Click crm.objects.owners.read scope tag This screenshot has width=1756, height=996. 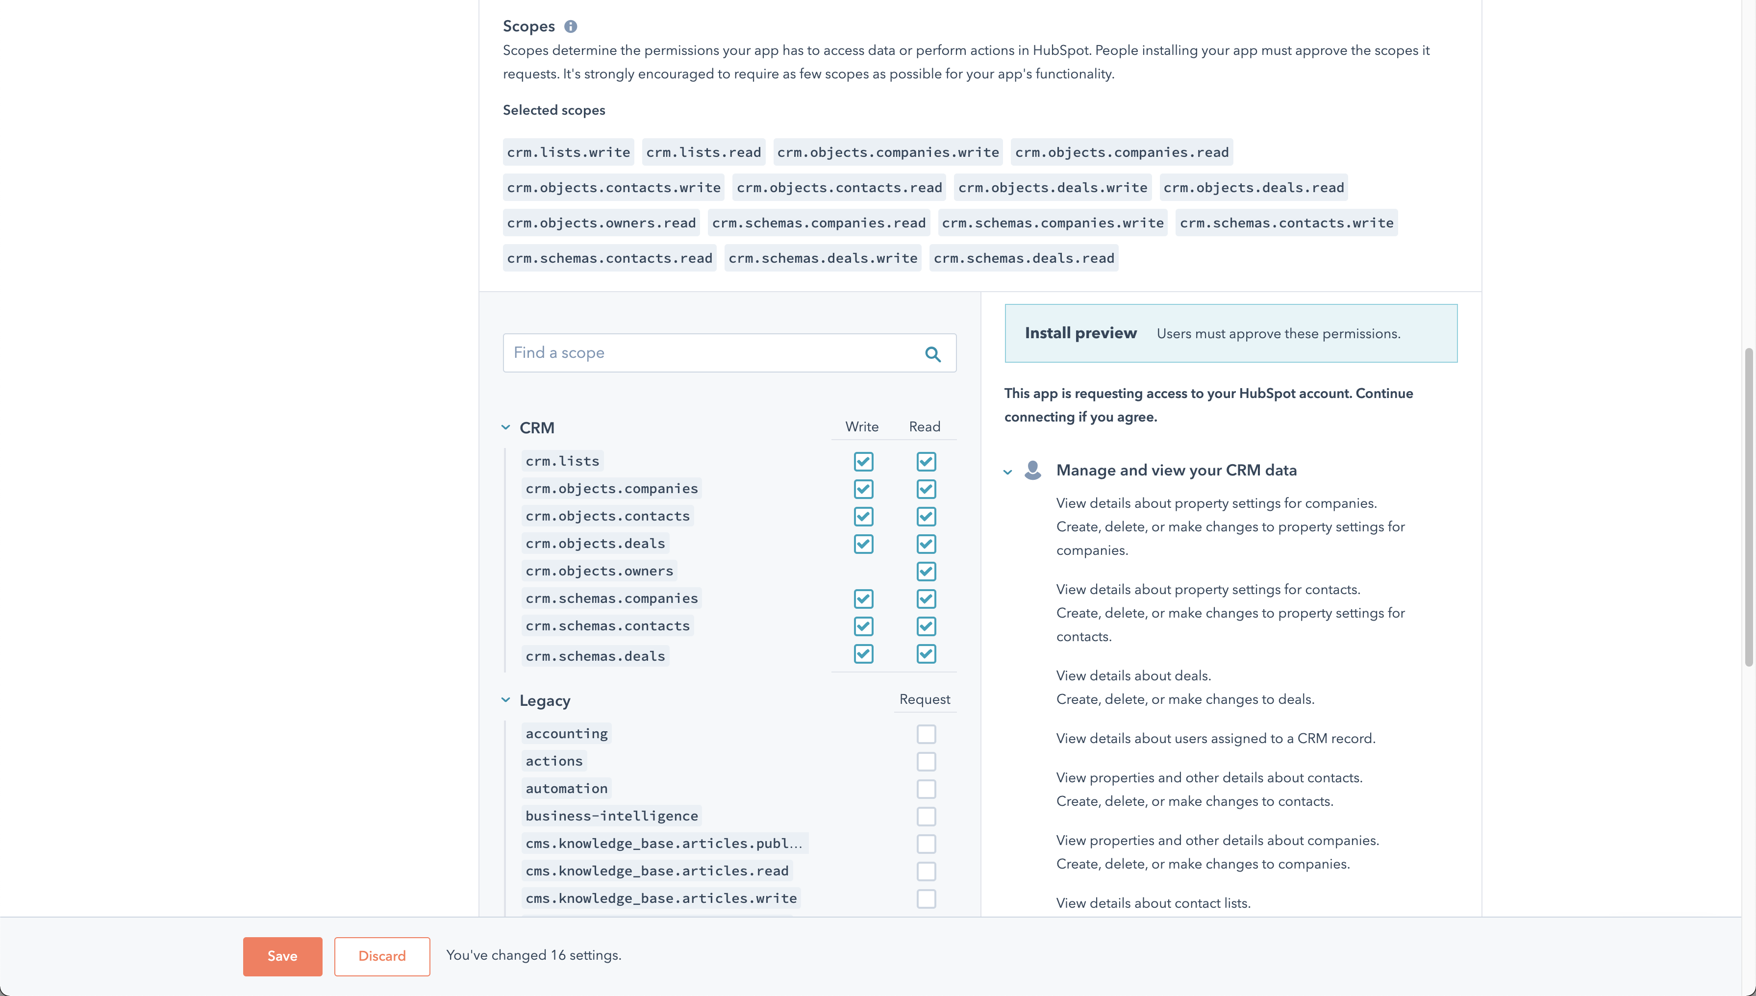pyautogui.click(x=602, y=223)
